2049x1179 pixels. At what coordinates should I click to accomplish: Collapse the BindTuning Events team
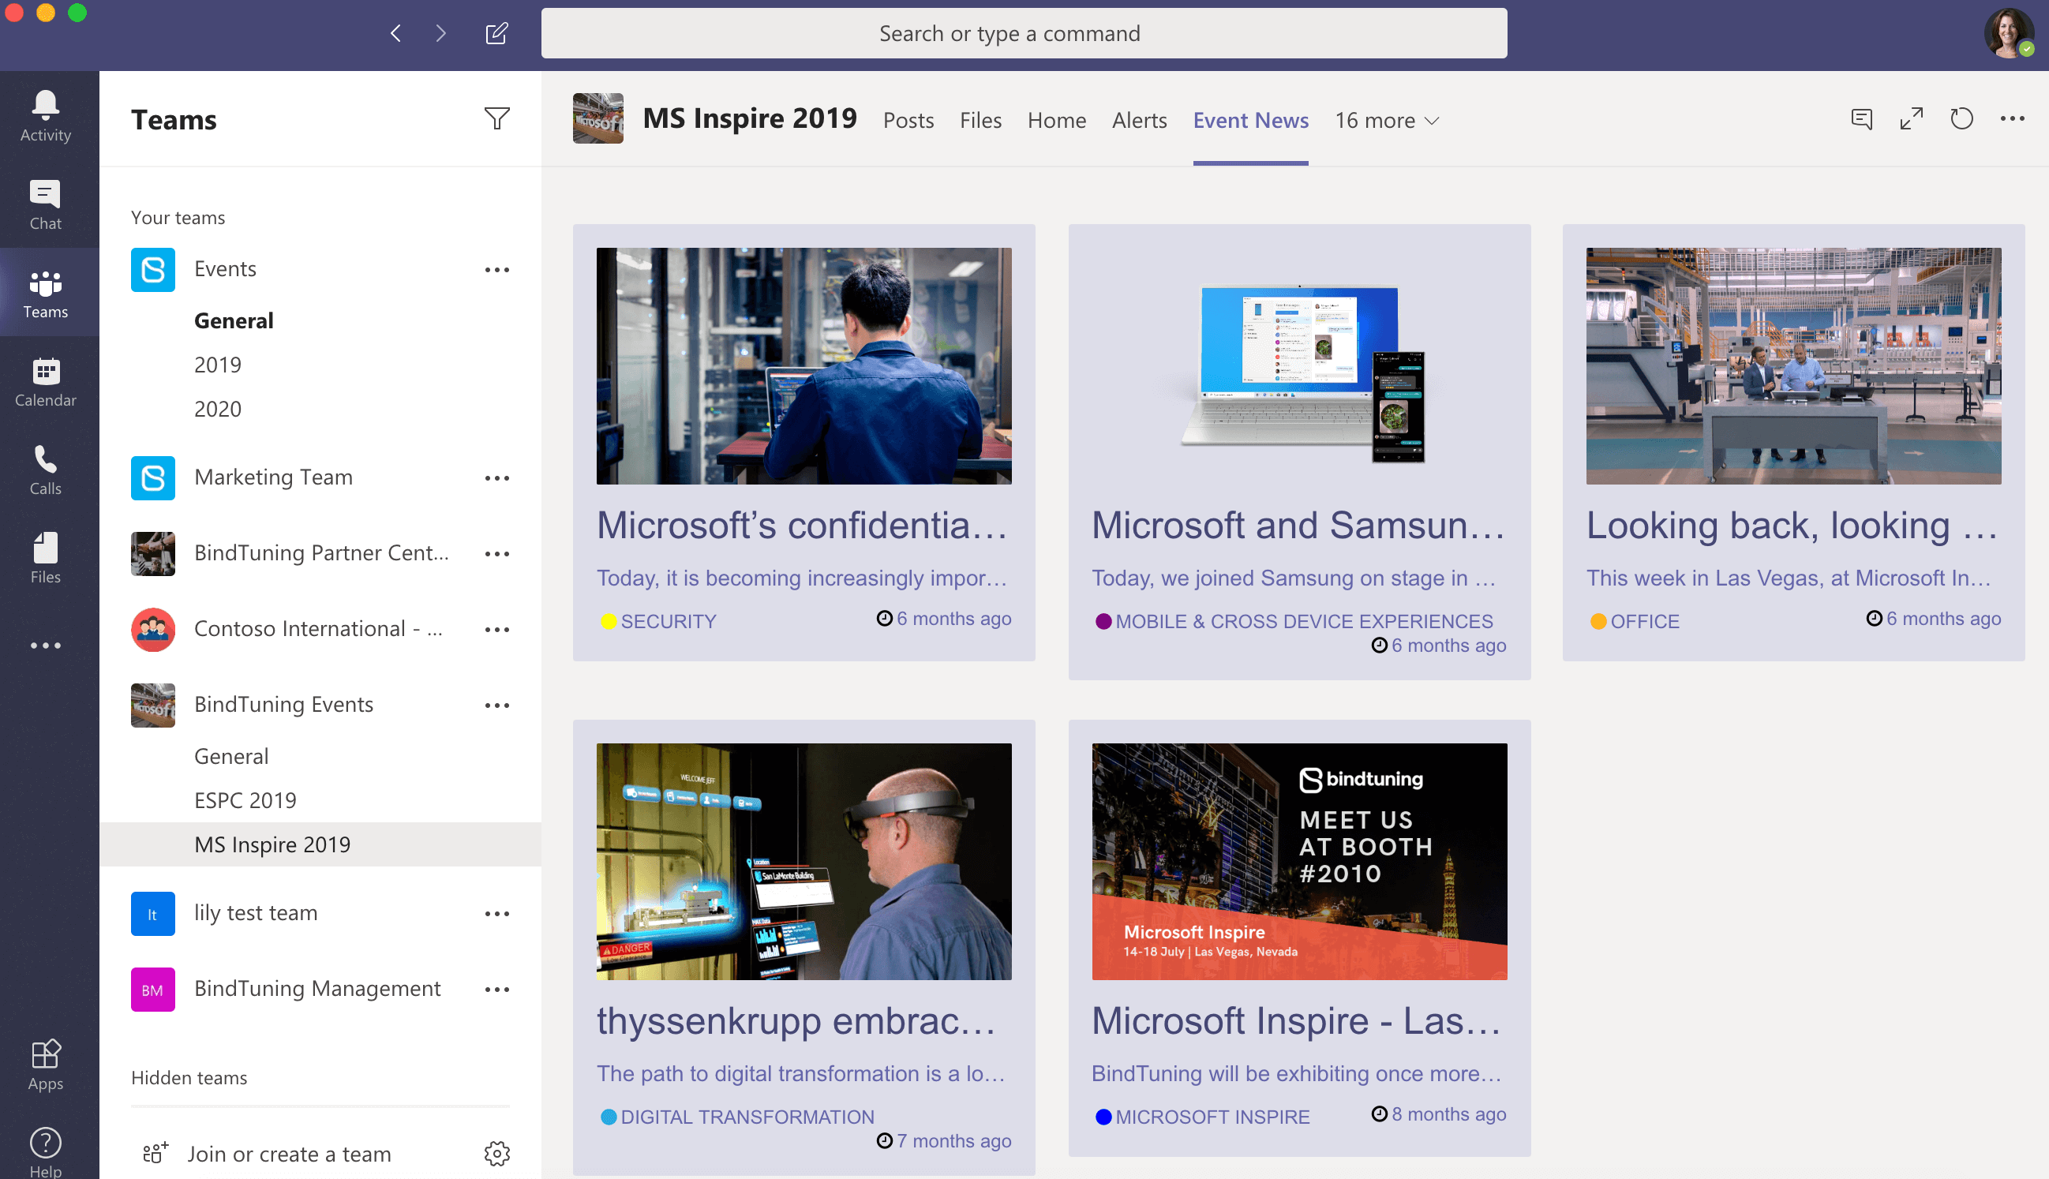tap(283, 705)
